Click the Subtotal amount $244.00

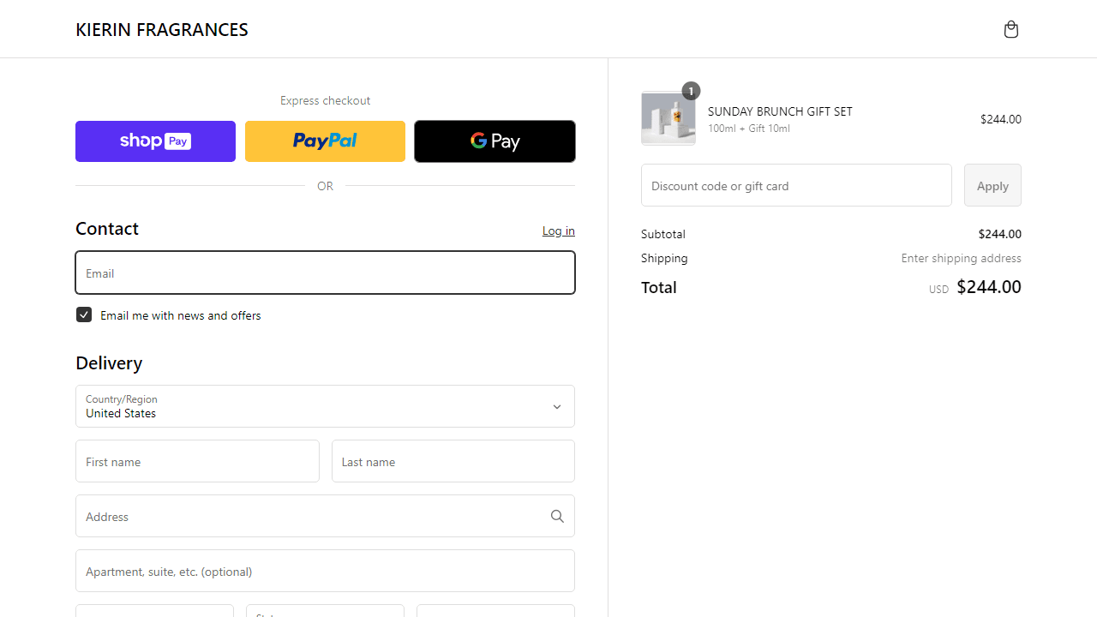pos(999,234)
